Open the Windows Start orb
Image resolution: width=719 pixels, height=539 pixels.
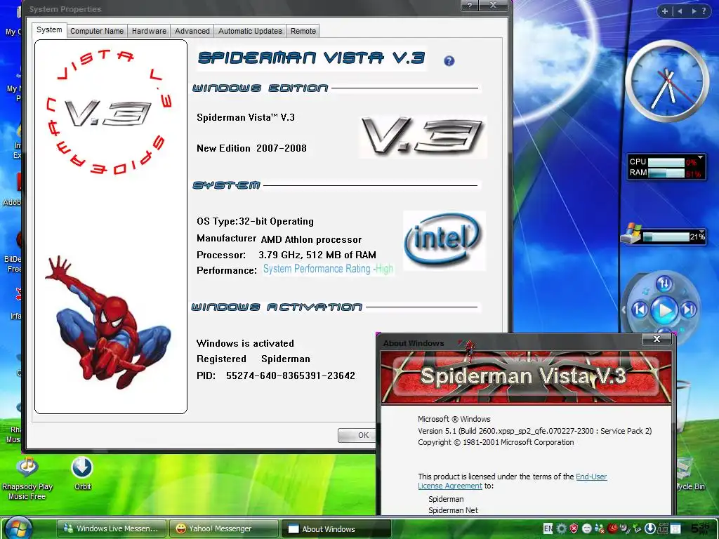click(17, 528)
